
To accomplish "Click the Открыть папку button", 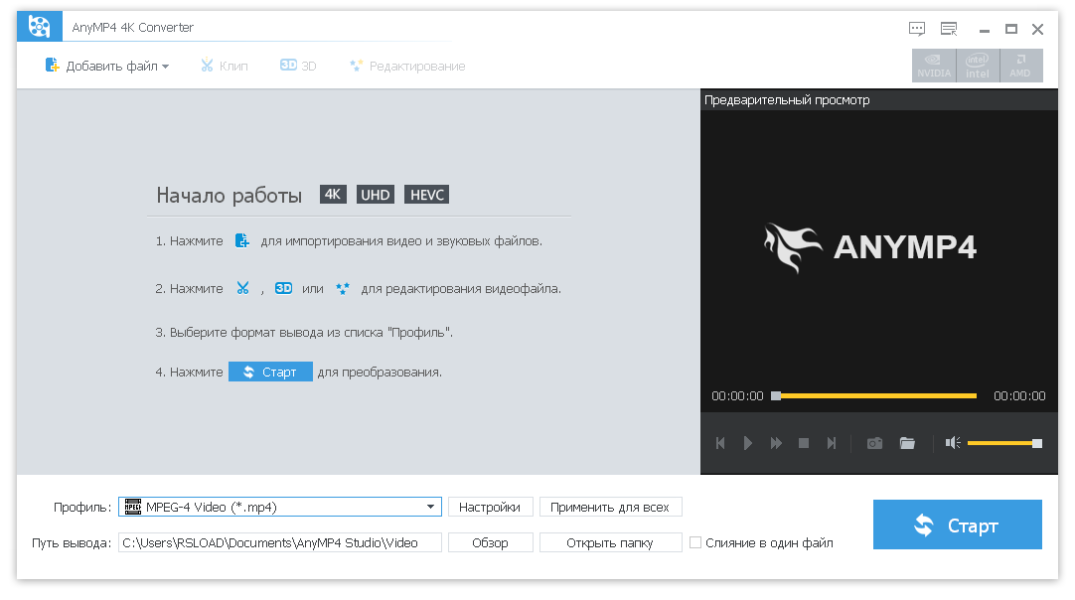I will pyautogui.click(x=610, y=542).
